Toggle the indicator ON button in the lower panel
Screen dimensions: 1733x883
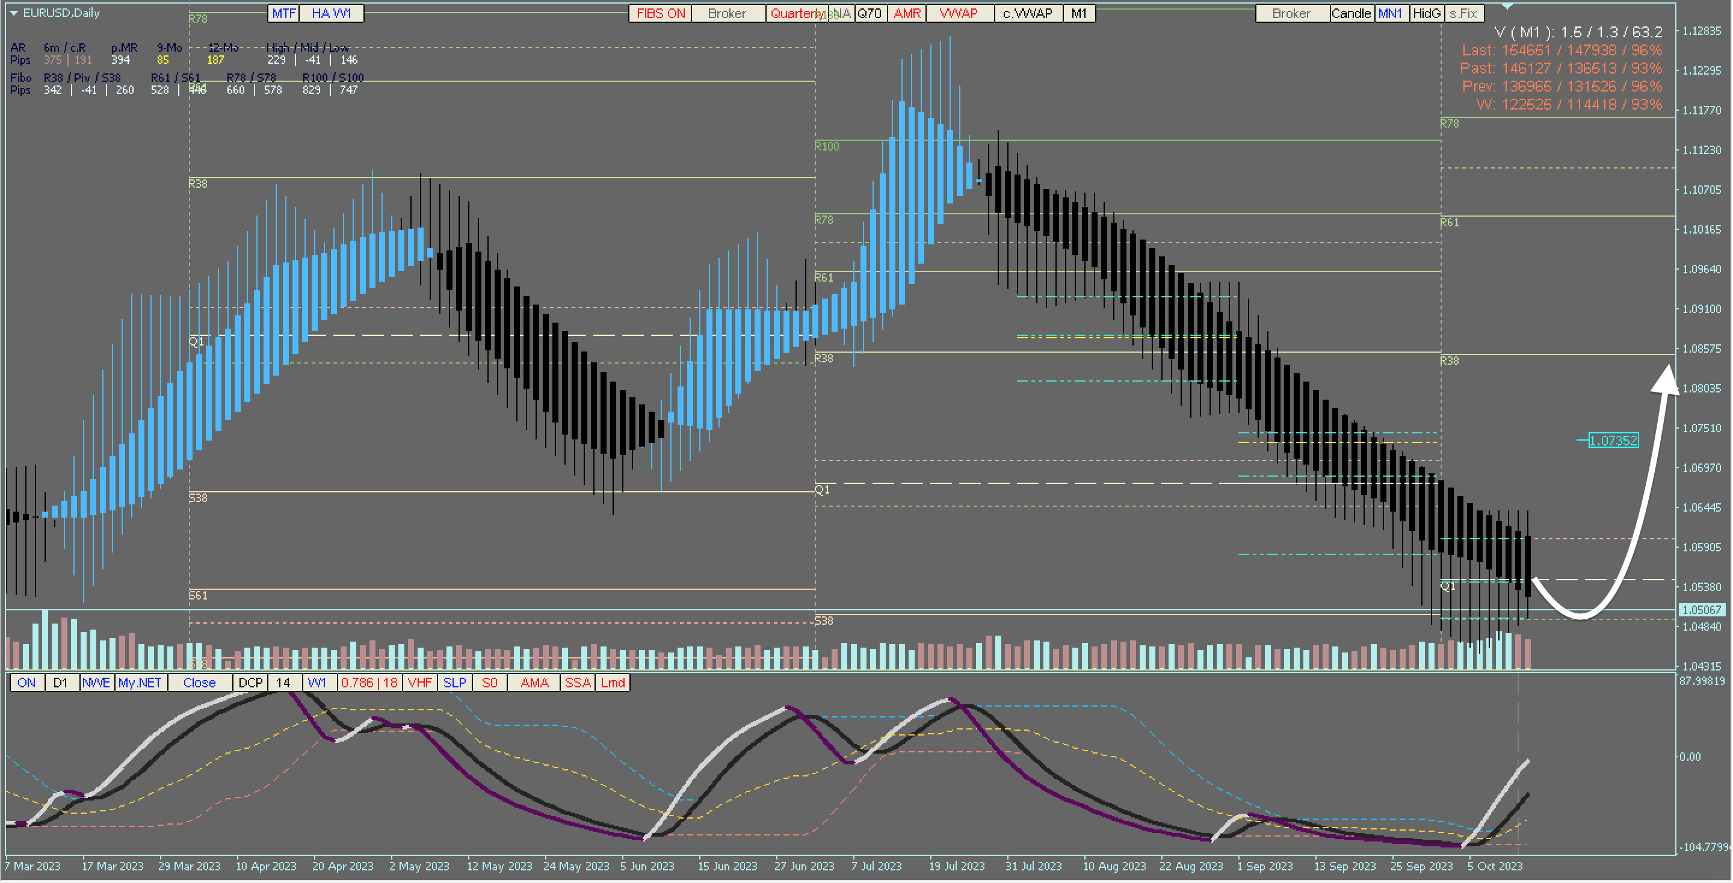point(27,683)
